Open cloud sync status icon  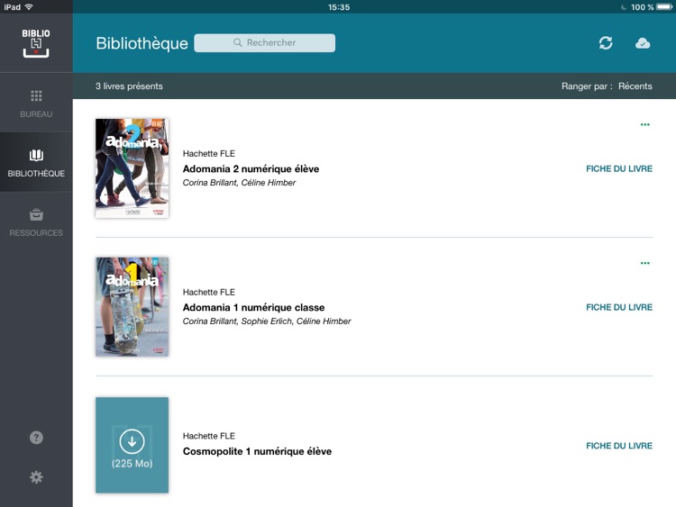[643, 43]
